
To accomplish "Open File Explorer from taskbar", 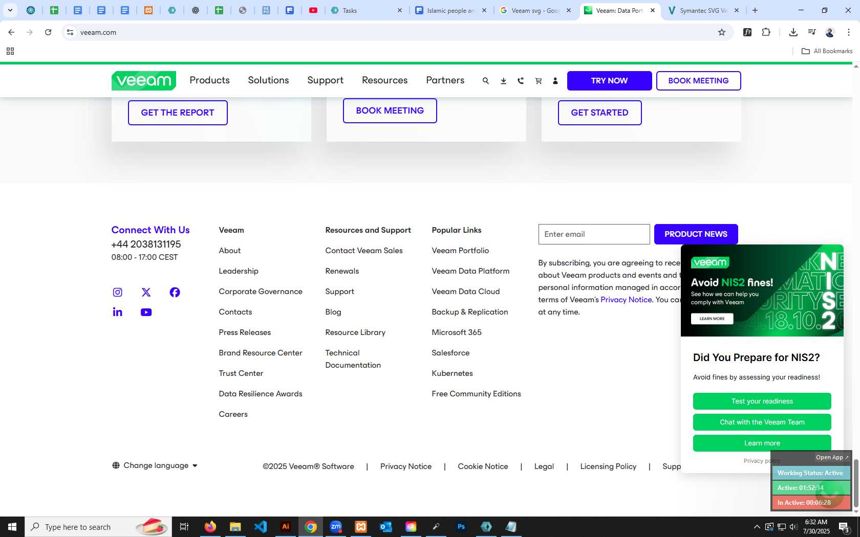I will pos(235,527).
